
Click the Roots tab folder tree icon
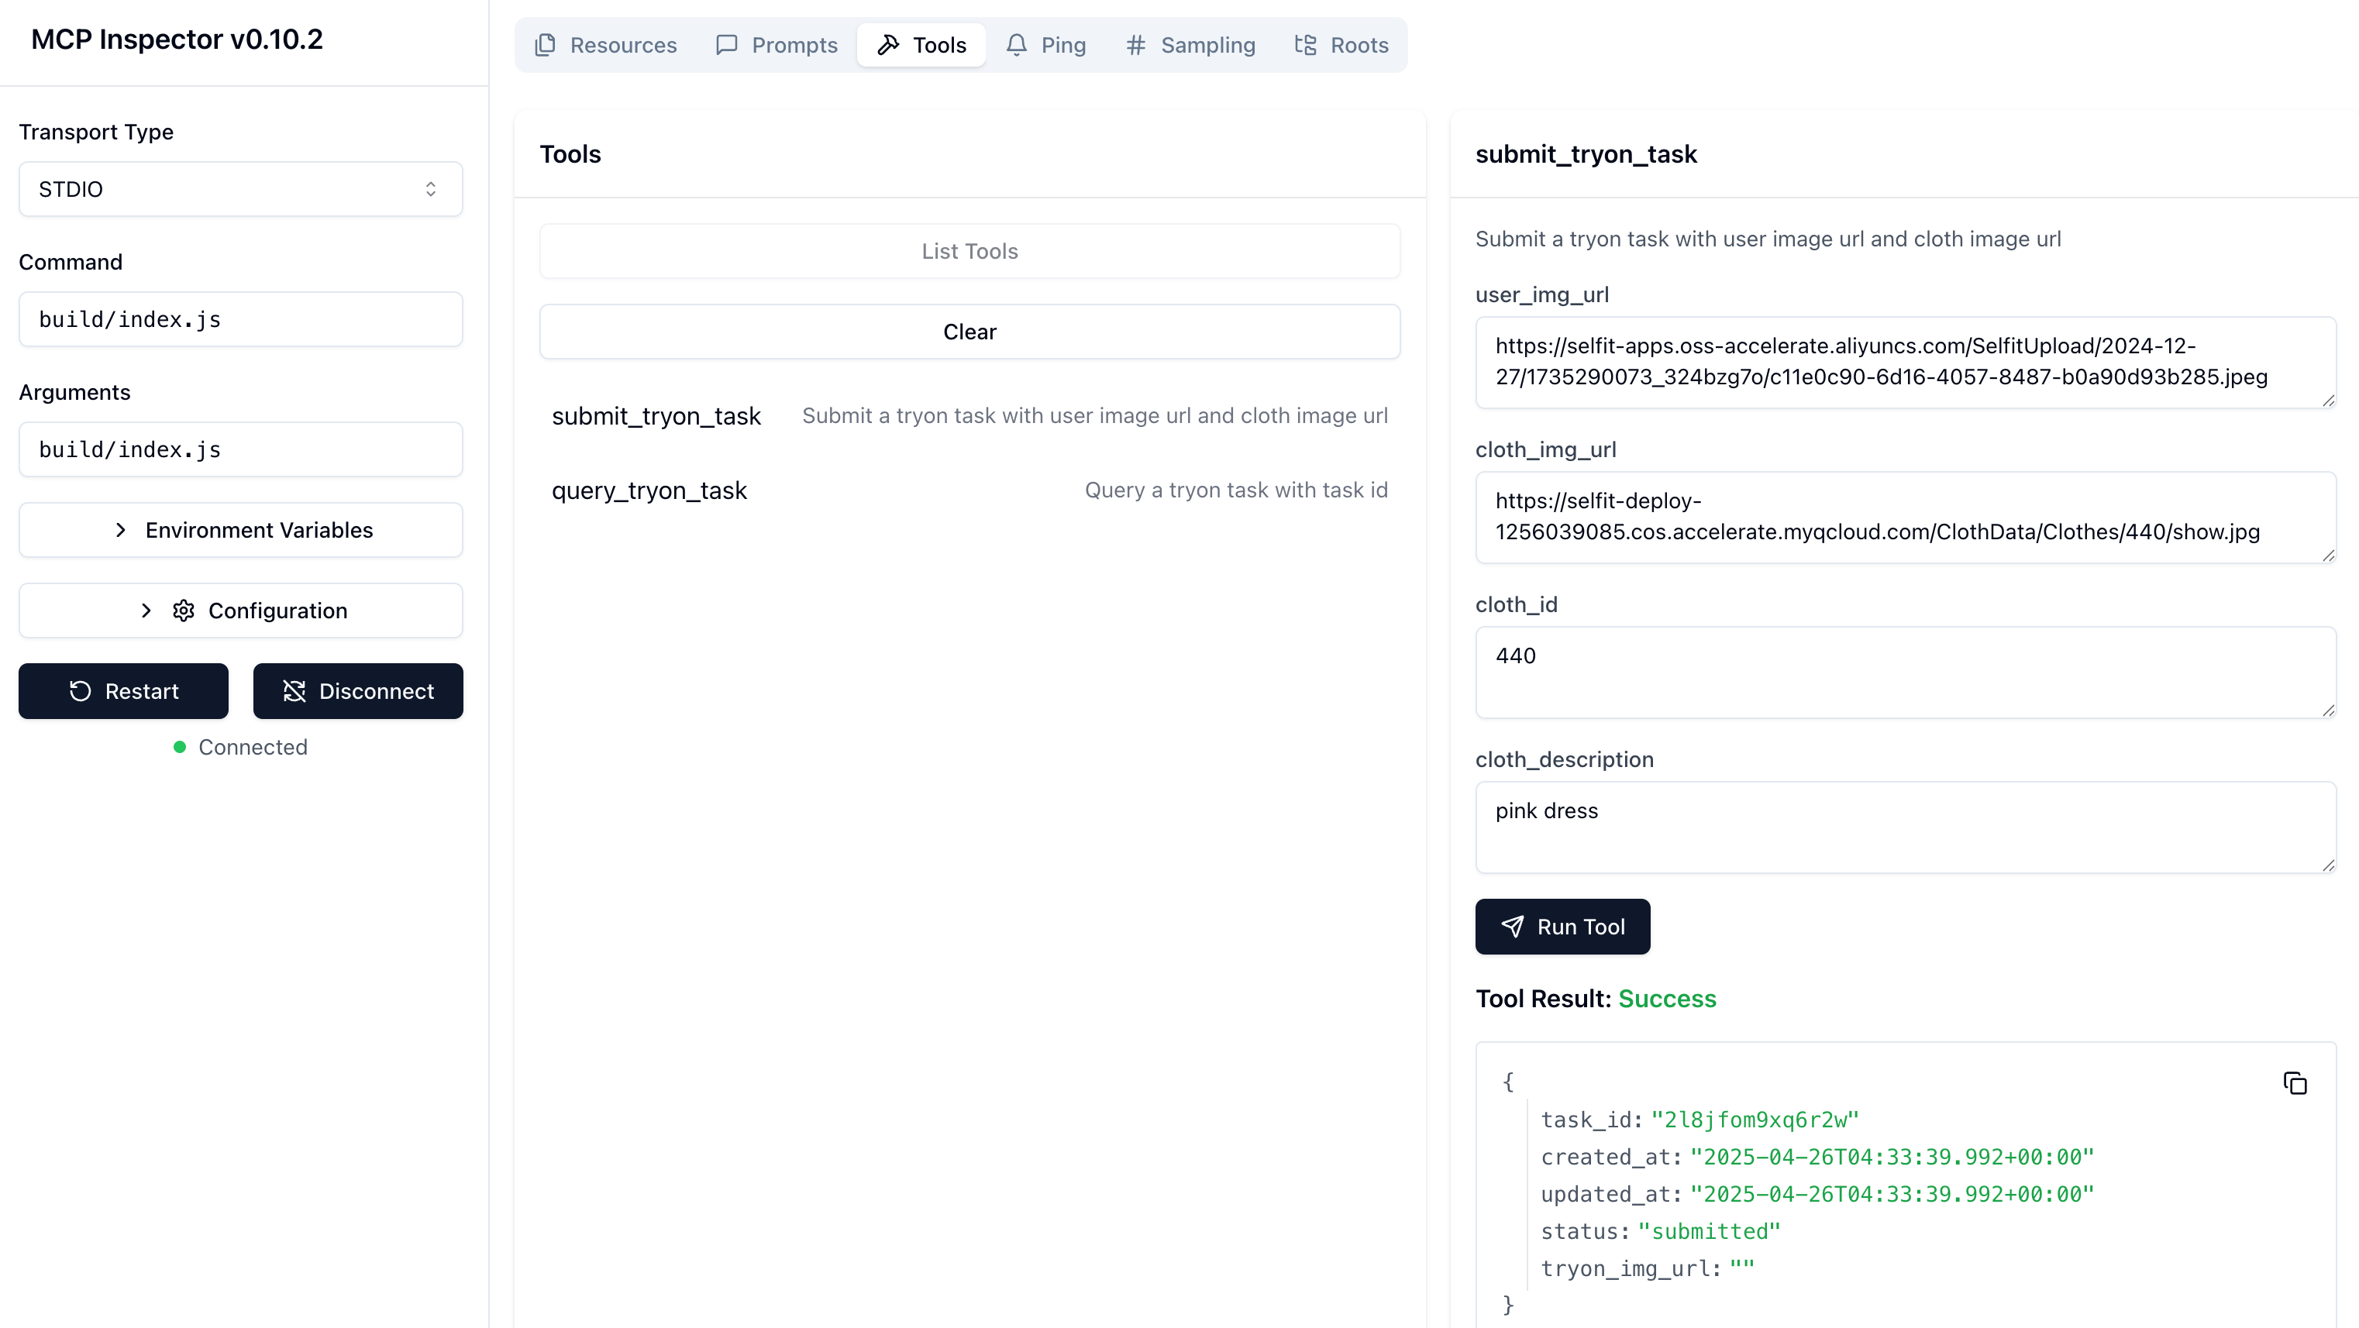(1305, 45)
